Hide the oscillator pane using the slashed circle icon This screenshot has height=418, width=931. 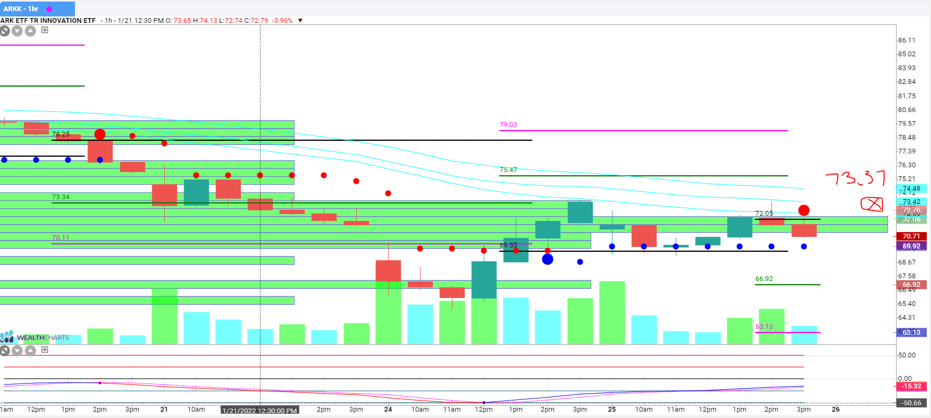tap(5, 351)
